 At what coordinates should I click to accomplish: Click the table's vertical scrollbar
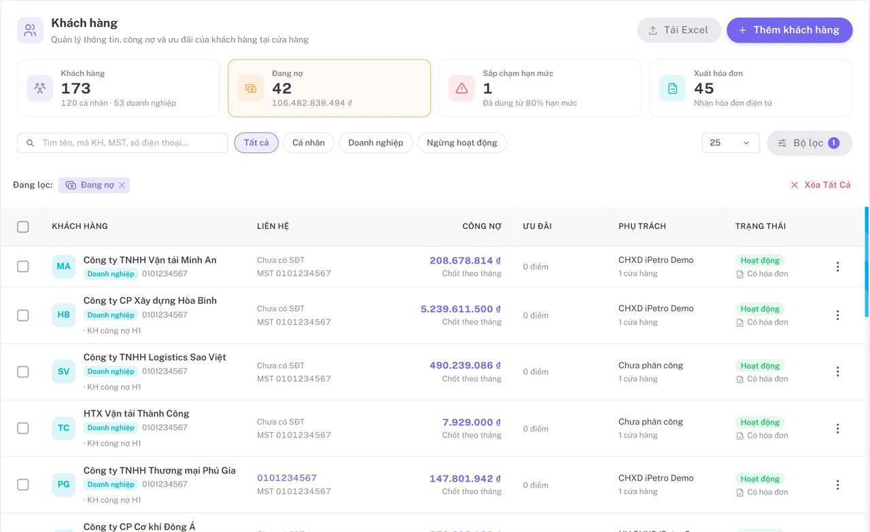tap(867, 262)
